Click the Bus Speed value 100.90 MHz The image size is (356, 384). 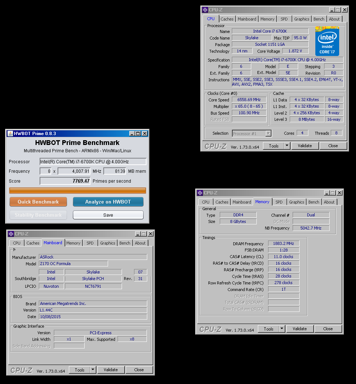tap(249, 113)
